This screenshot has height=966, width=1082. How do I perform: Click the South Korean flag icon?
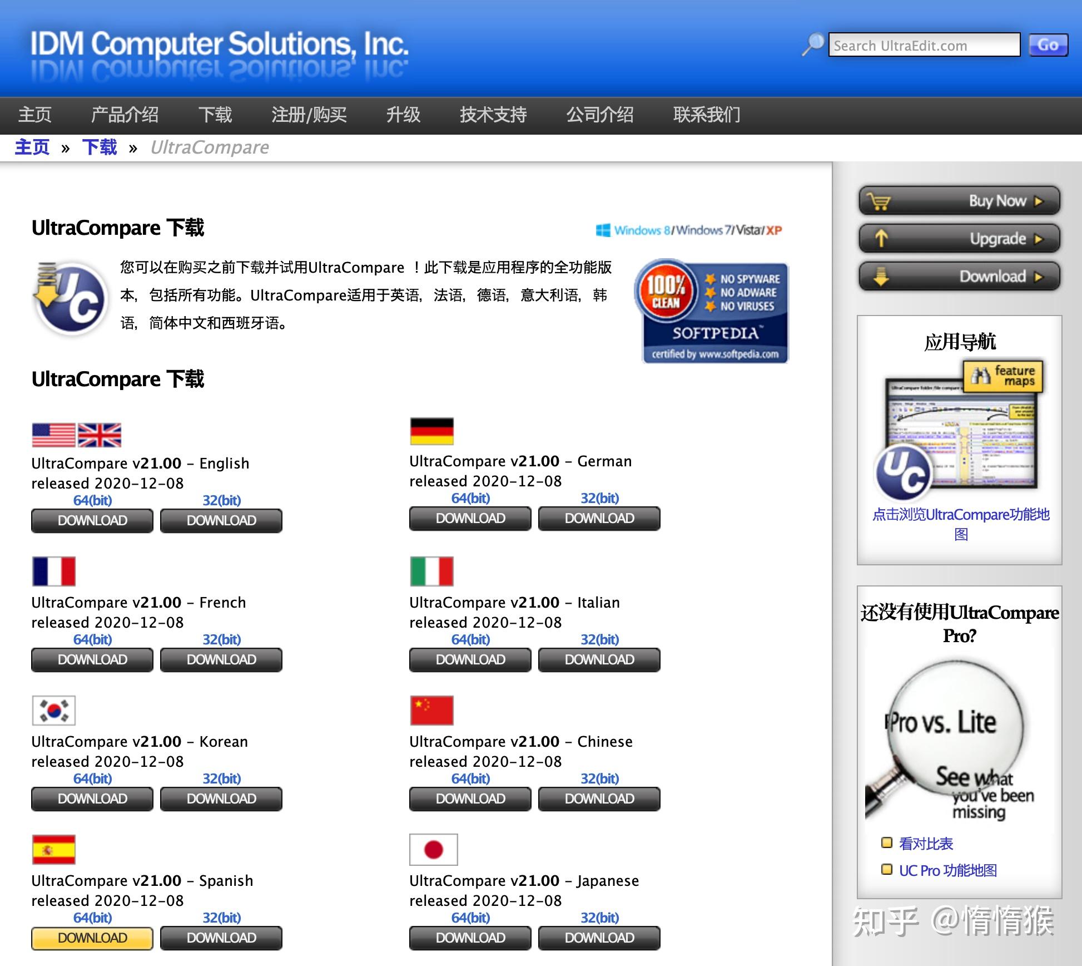tap(53, 710)
